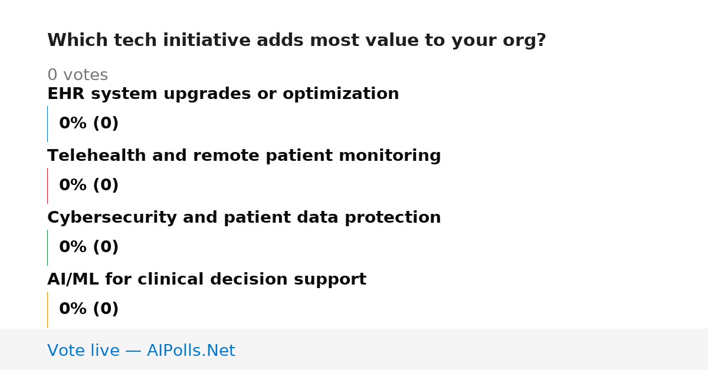Select the EHR system upgrades or optimization option
The height and width of the screenshot is (370, 708).
click(223, 94)
